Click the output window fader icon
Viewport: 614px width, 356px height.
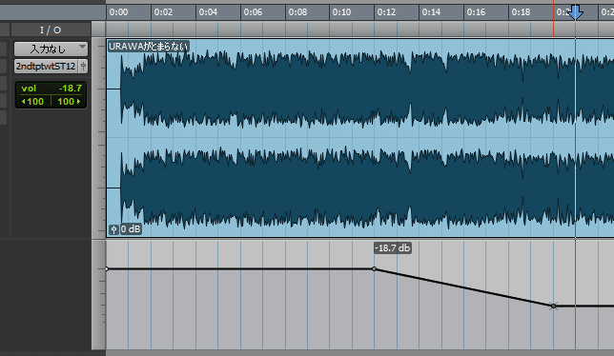(x=83, y=67)
